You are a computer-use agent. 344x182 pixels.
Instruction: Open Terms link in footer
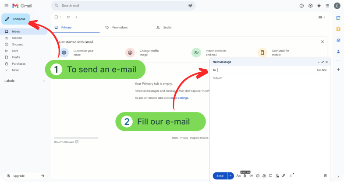click(175, 138)
